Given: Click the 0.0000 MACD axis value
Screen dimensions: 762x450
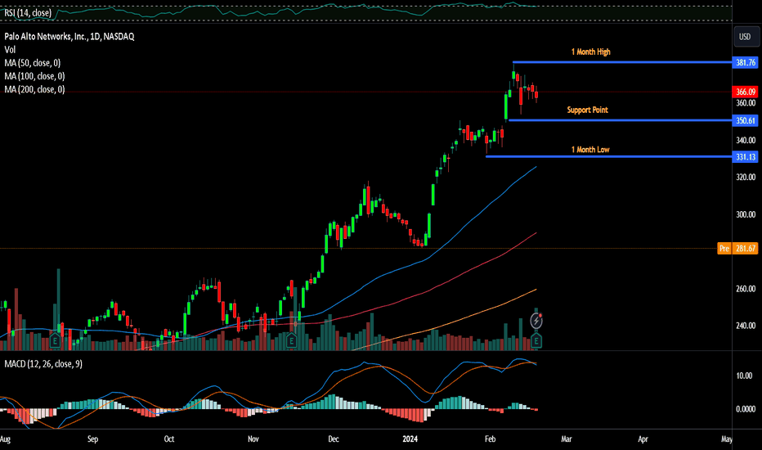Looking at the screenshot, I should [x=746, y=409].
